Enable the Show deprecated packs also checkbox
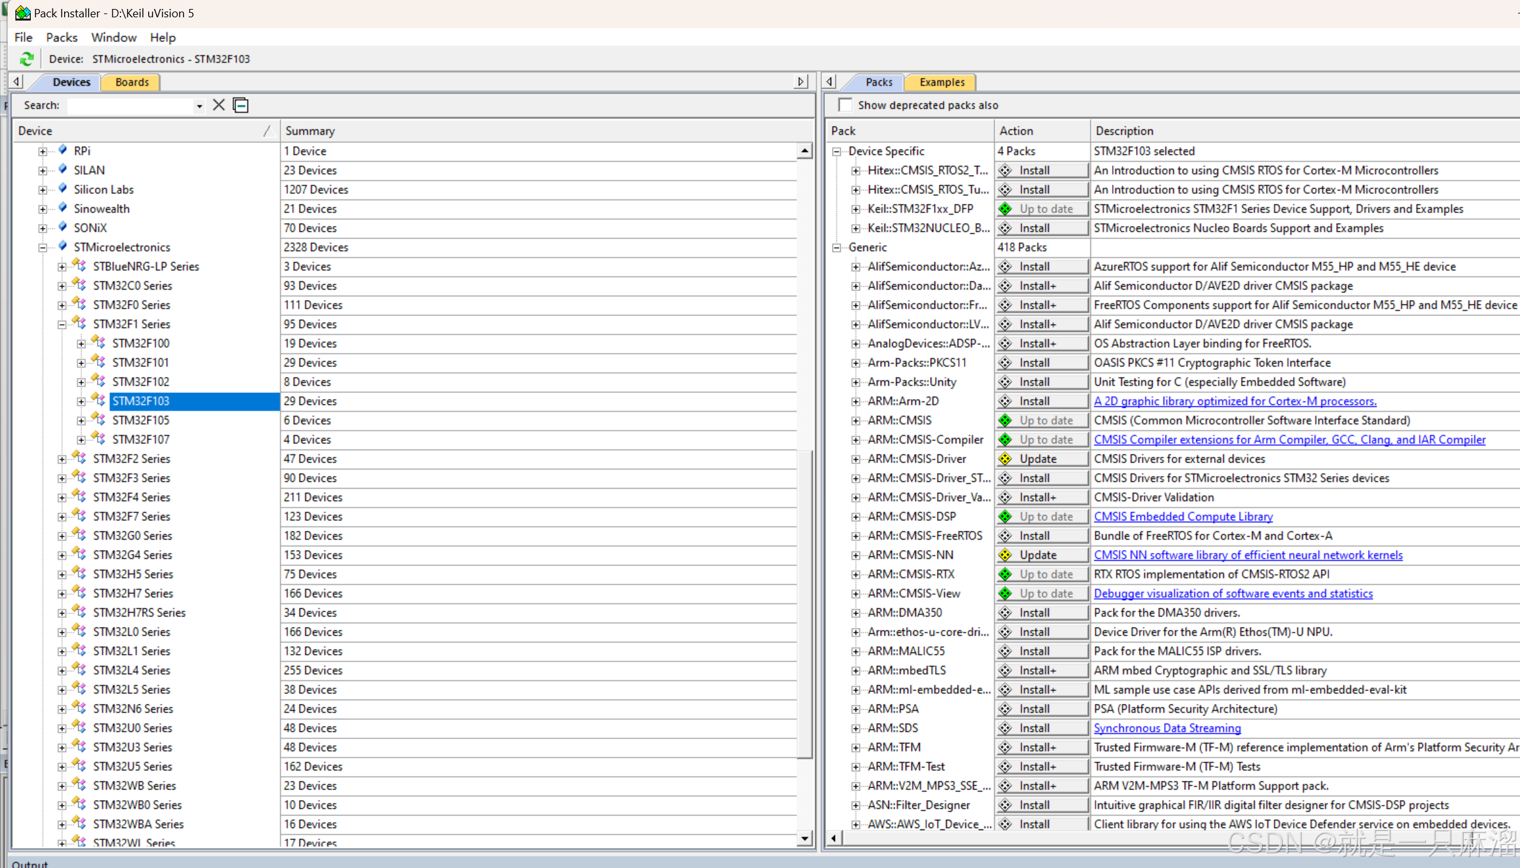The width and height of the screenshot is (1520, 868). point(845,104)
